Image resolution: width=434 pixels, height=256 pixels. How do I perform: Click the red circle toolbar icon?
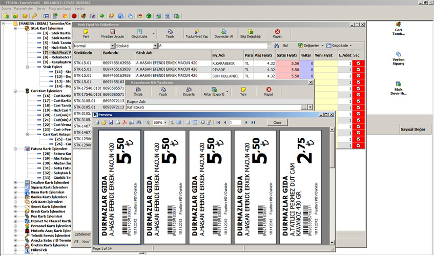coord(74,16)
